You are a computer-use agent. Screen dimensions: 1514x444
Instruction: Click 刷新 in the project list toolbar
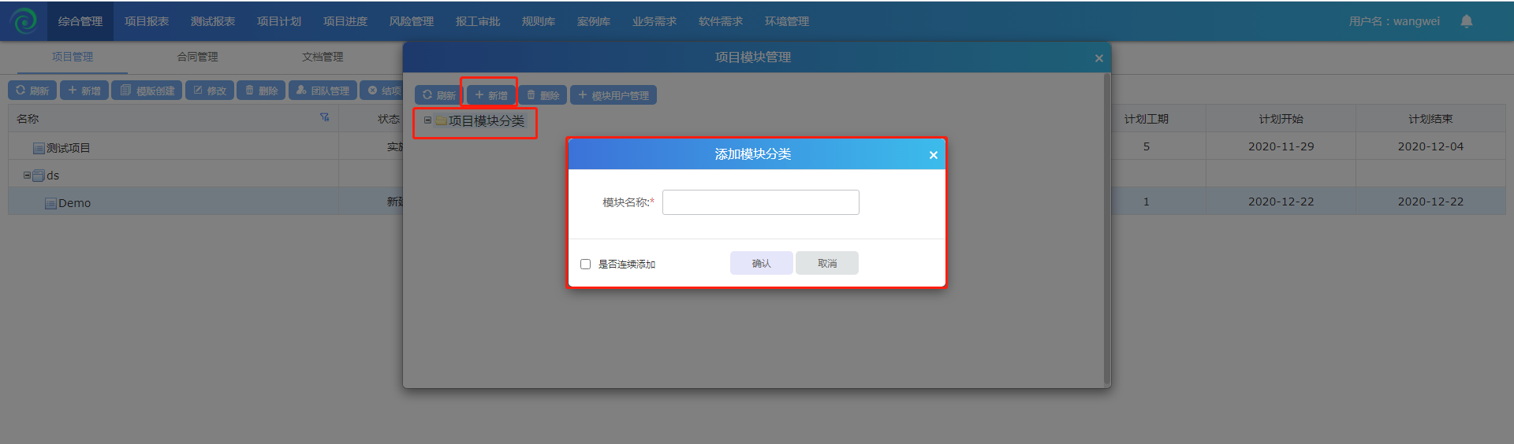(x=32, y=91)
